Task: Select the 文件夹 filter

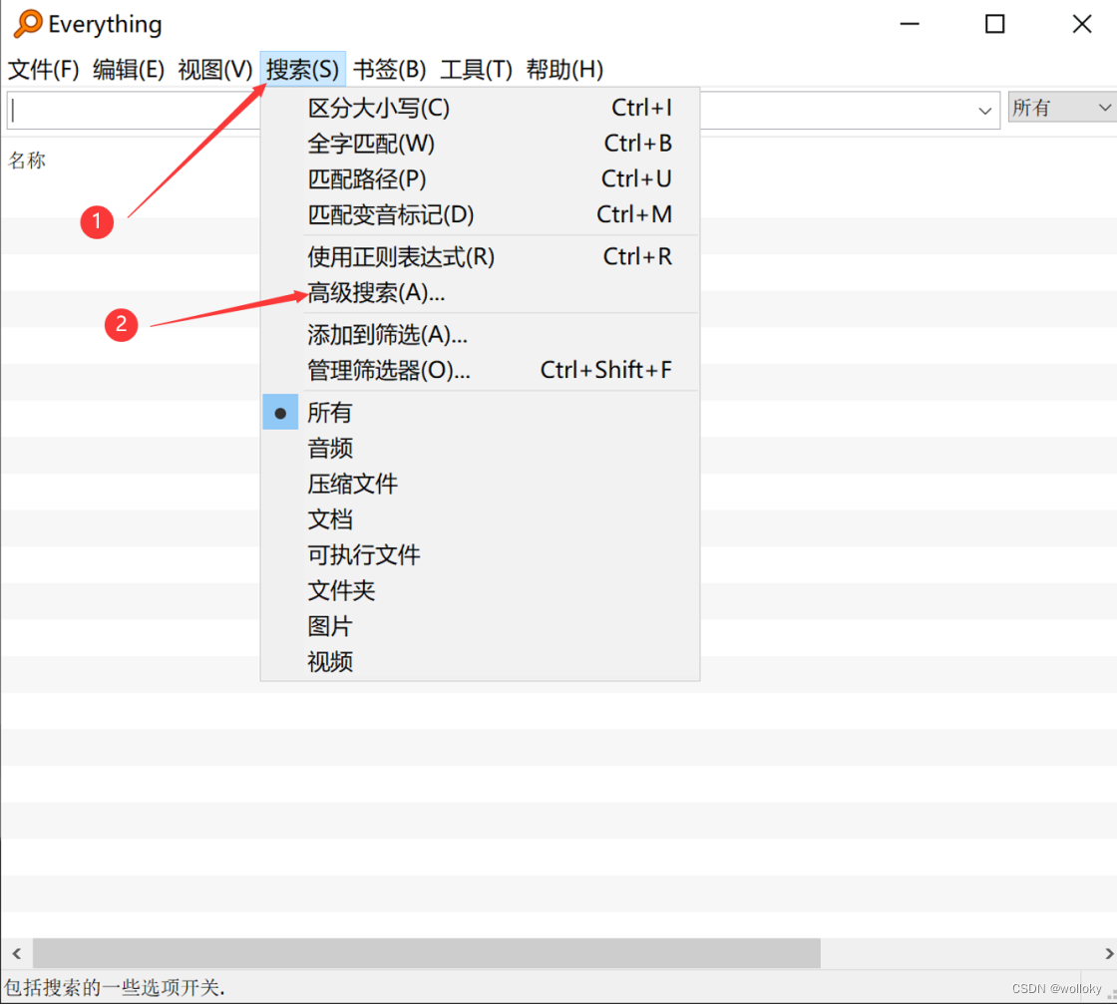Action: 480,590
